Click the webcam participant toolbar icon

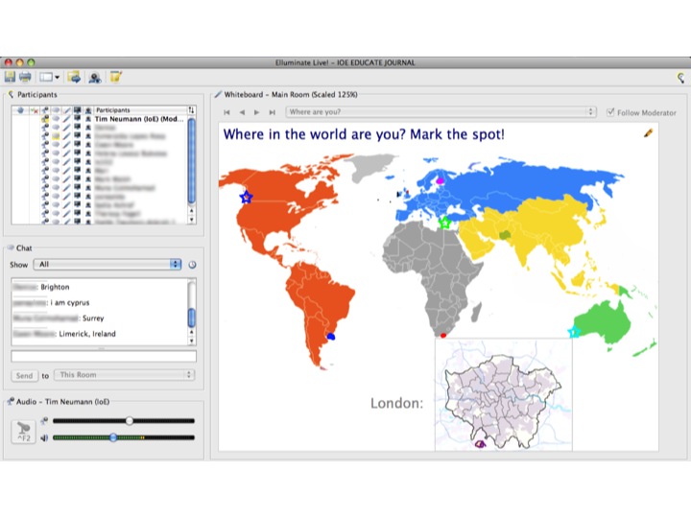coord(95,78)
